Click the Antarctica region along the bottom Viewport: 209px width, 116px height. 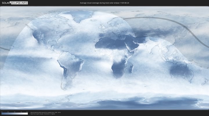131,103
